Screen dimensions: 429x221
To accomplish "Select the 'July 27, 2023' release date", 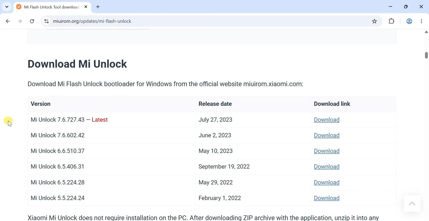I will click(x=215, y=120).
